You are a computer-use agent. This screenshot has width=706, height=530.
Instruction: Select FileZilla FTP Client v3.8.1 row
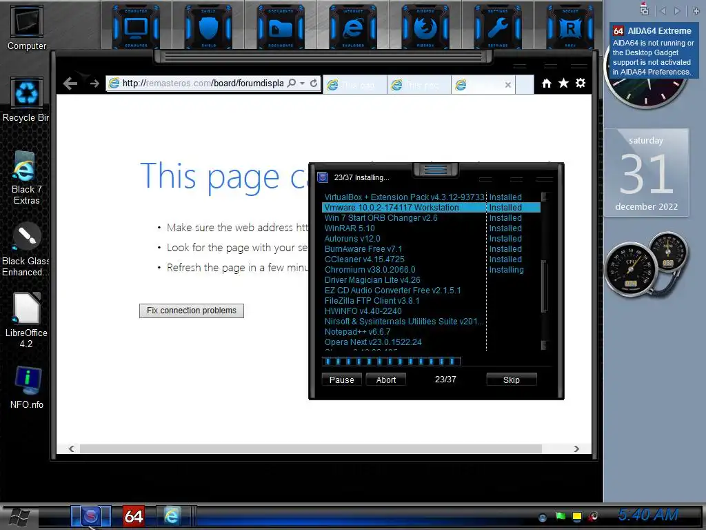pos(431,301)
